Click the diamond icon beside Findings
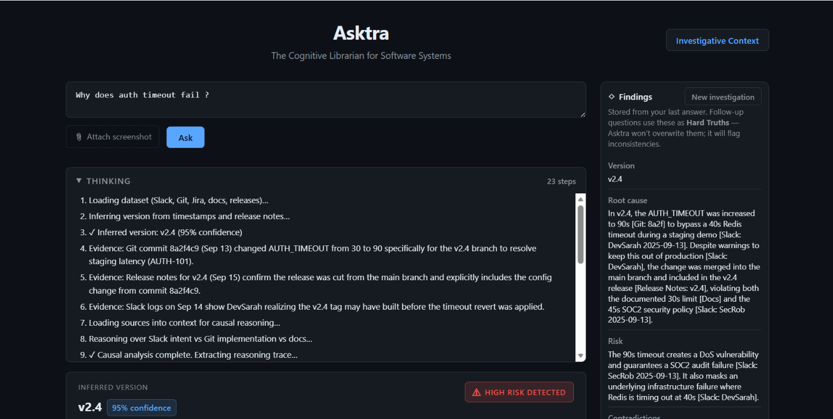 click(x=611, y=97)
